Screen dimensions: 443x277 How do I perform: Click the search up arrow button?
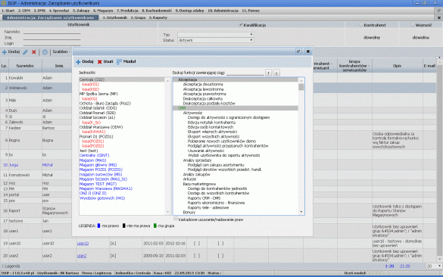[268, 73]
